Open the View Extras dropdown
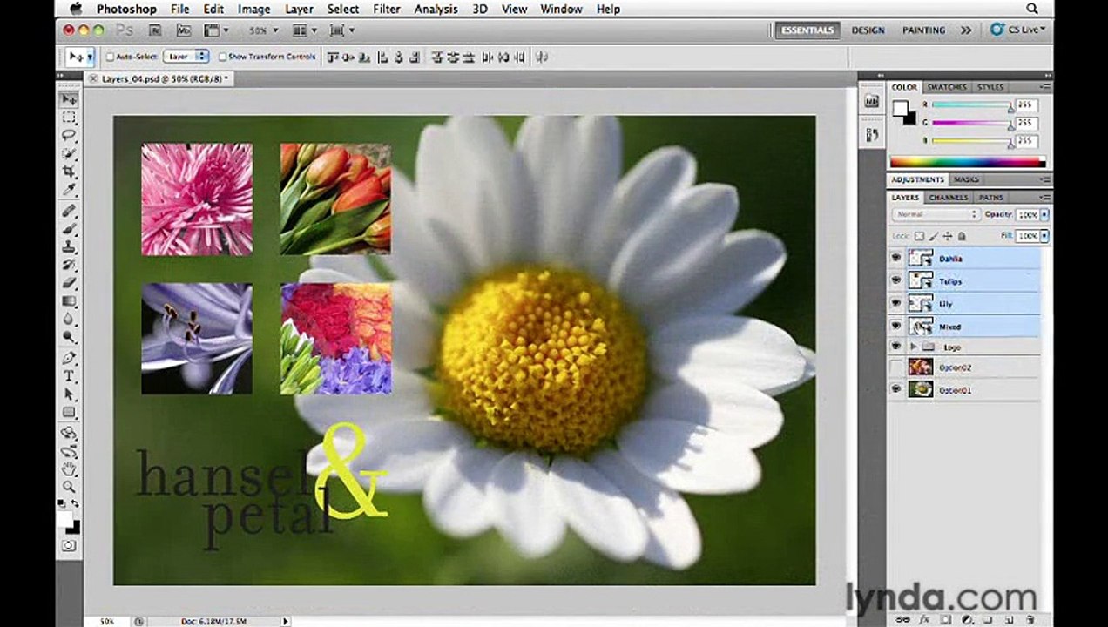This screenshot has width=1108, height=627. click(x=215, y=30)
